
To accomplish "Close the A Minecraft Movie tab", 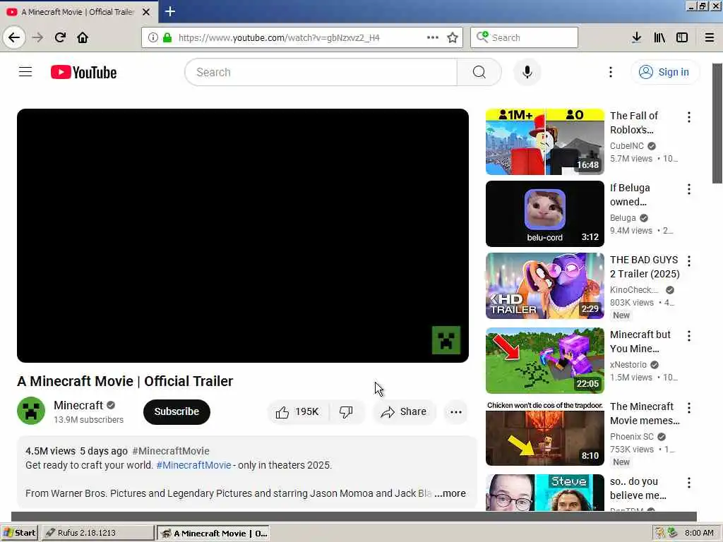I will coord(146,12).
